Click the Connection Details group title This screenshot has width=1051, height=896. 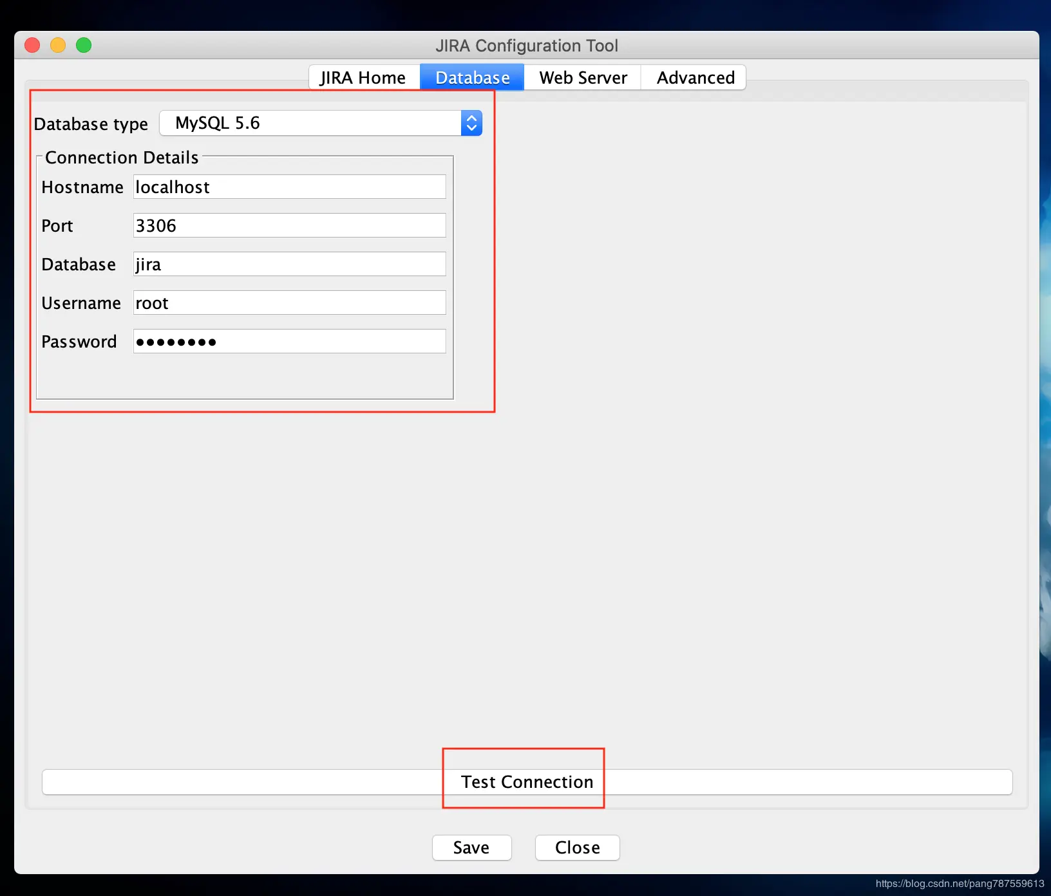pyautogui.click(x=122, y=158)
